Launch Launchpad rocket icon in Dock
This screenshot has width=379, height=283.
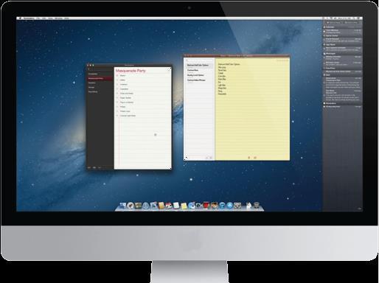coord(131,206)
